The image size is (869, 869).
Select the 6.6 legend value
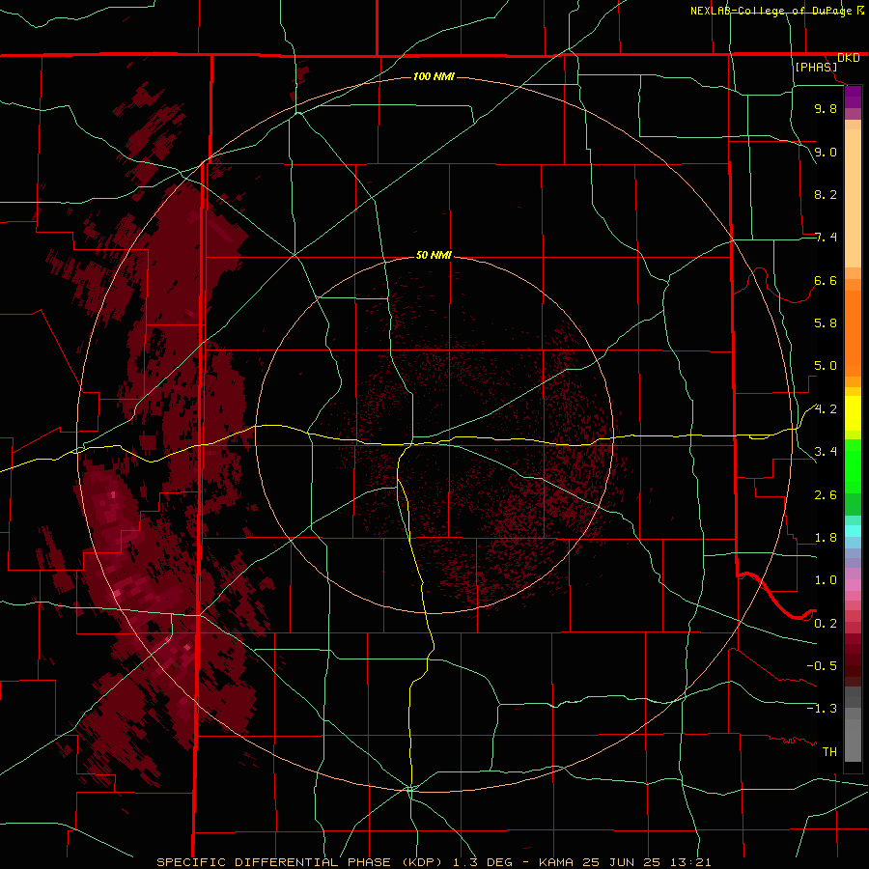click(x=826, y=280)
